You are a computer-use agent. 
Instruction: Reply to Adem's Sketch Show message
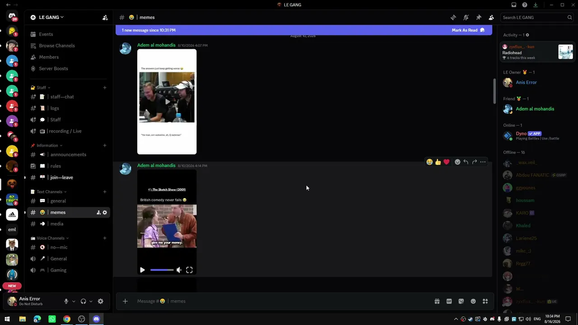point(466,162)
